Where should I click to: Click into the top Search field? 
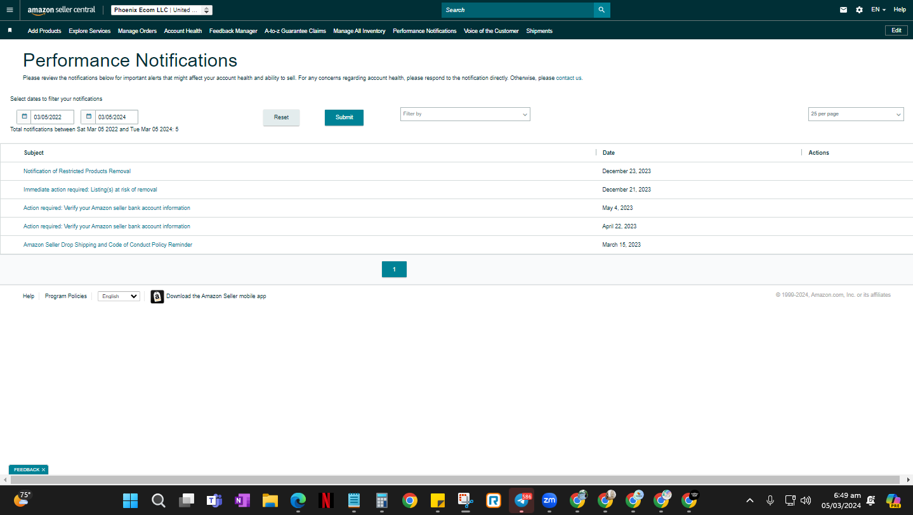(518, 10)
